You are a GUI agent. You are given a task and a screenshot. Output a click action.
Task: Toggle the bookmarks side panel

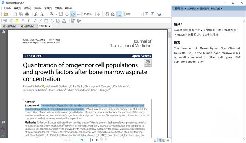click(3, 32)
